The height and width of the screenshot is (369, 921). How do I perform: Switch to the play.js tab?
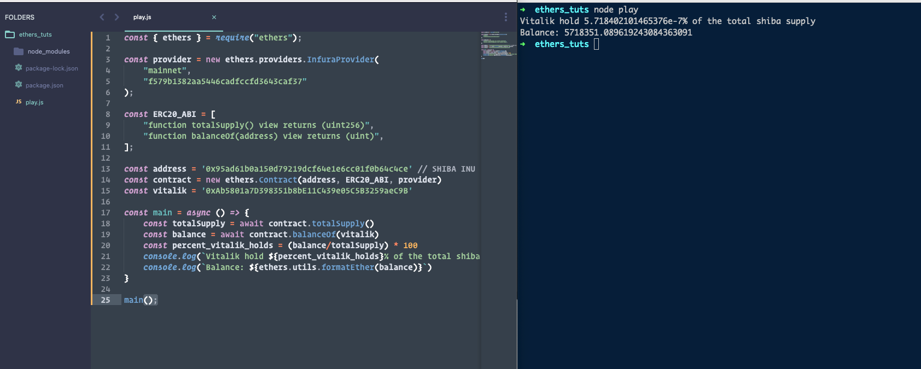point(142,17)
